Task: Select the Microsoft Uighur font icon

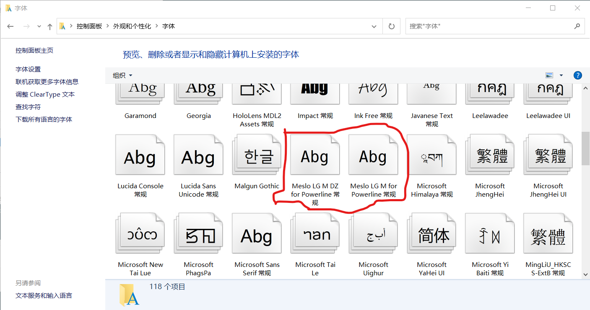Action: pos(373,233)
